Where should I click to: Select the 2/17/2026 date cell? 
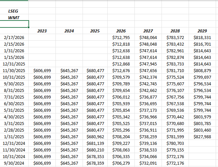(x=16, y=38)
